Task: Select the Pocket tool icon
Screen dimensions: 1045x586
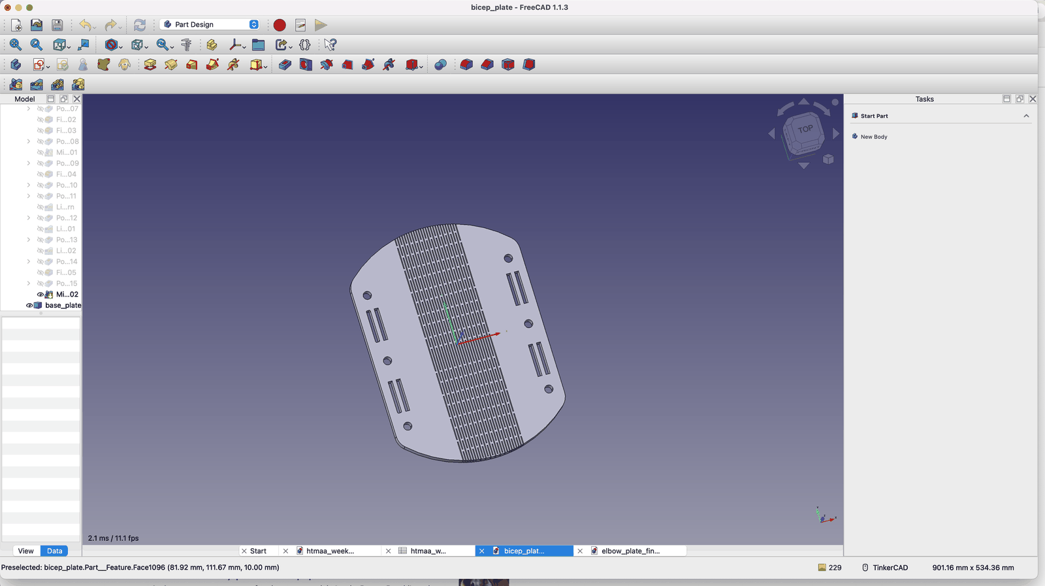Action: pyautogui.click(x=285, y=65)
